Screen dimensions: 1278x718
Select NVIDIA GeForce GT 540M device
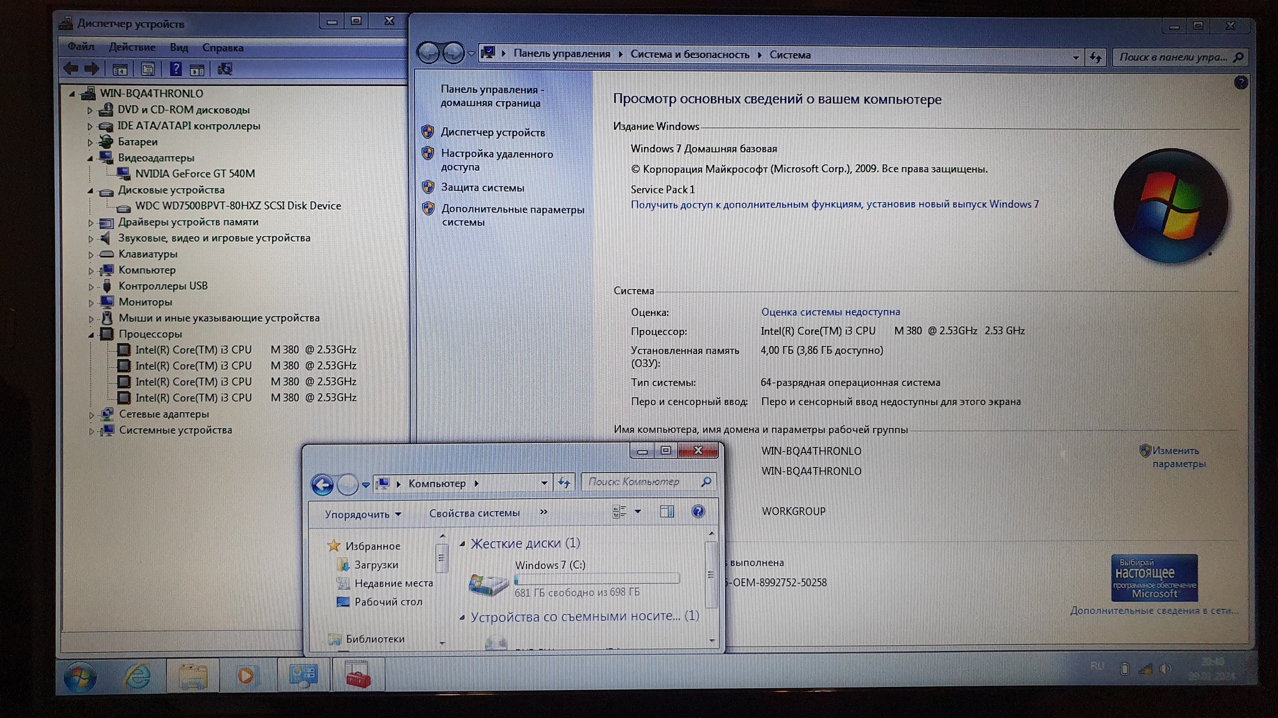[195, 174]
